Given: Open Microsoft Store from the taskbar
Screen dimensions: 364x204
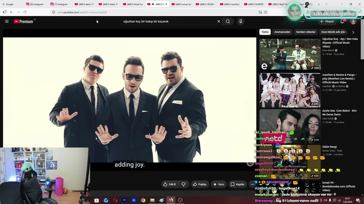Looking at the screenshot, I should click(x=96, y=200).
